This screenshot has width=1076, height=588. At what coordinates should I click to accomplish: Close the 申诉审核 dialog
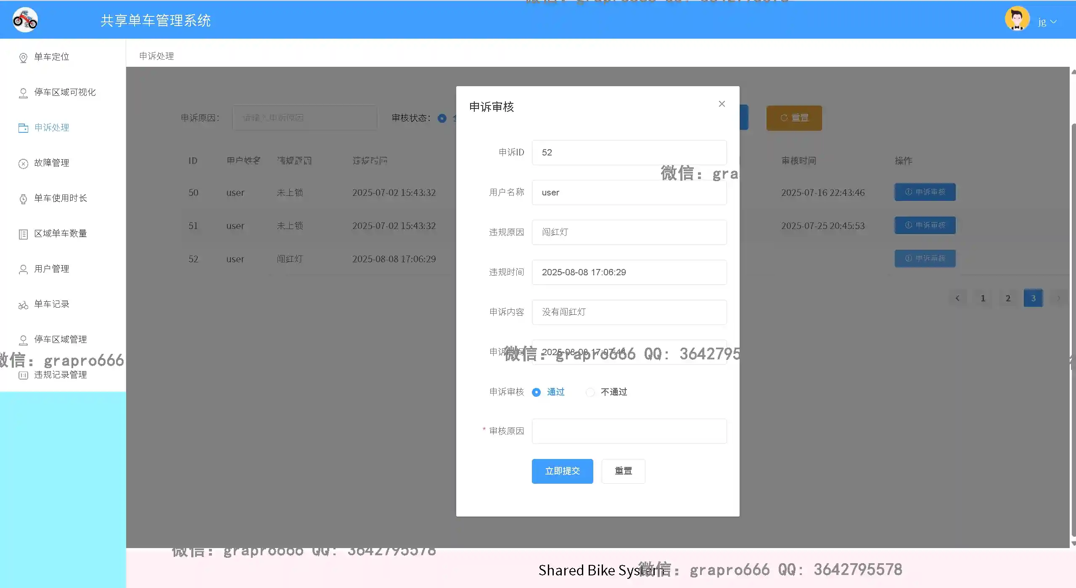tap(722, 104)
